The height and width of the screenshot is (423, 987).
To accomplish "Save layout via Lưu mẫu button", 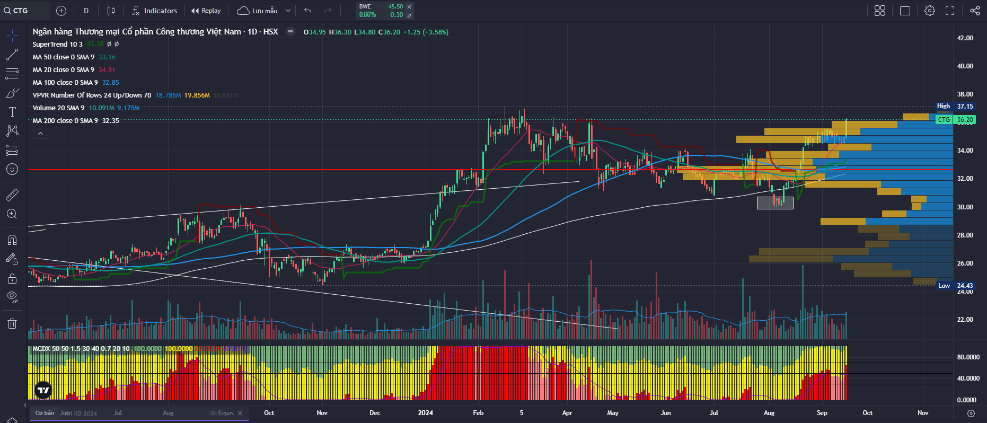I will tap(257, 11).
